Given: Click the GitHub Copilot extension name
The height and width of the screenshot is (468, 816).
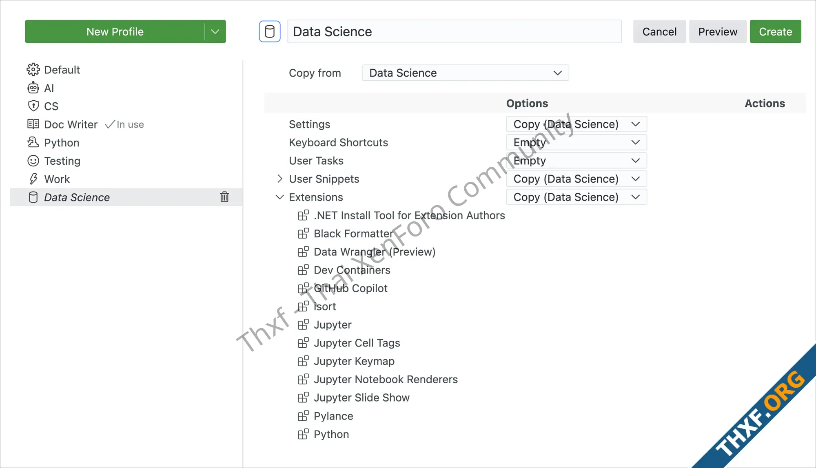Looking at the screenshot, I should (x=350, y=288).
